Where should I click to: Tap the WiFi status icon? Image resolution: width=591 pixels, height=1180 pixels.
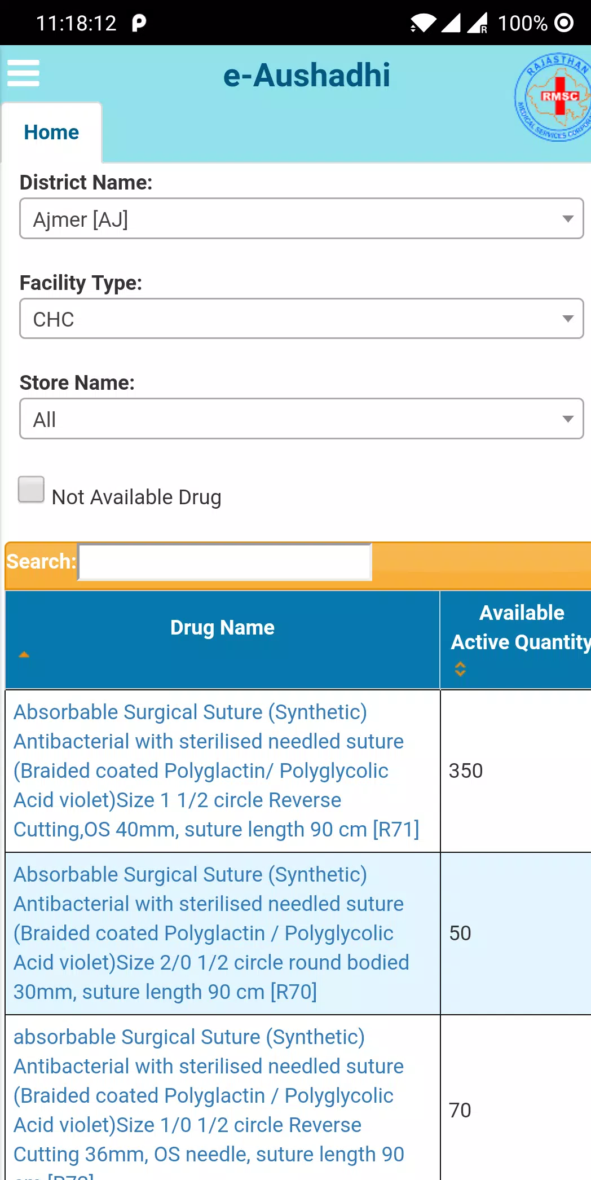pos(423,23)
